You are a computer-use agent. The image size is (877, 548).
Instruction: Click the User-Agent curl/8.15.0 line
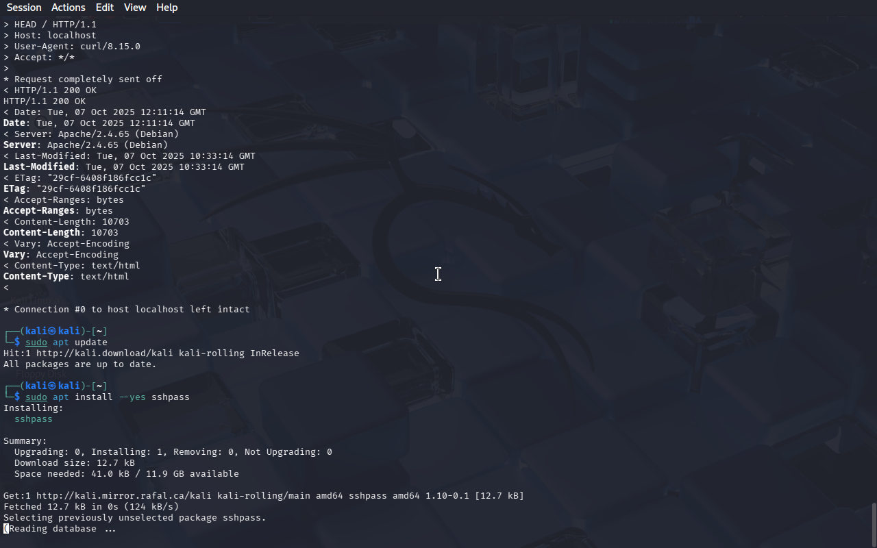coord(72,47)
